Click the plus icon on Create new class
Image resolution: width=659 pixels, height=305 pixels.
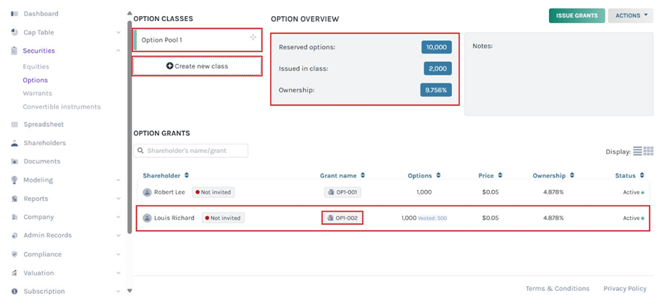pos(170,66)
